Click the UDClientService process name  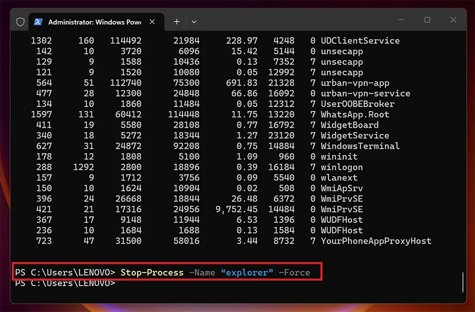[x=360, y=41]
